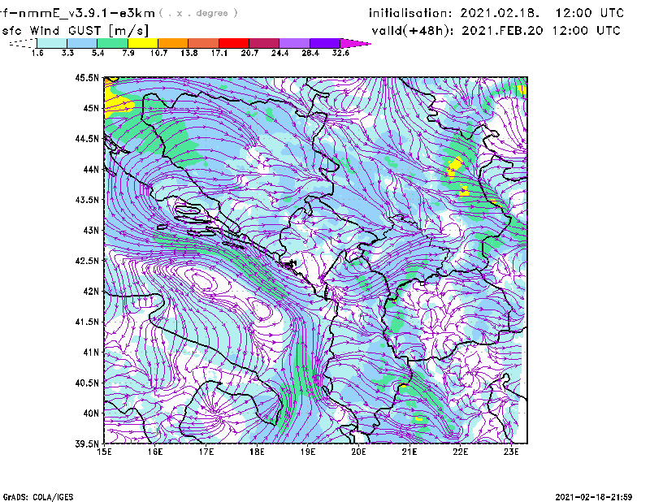Screen dimensions: 650x502
Task: Click the 42.5N latitude label
Action: pos(87,261)
